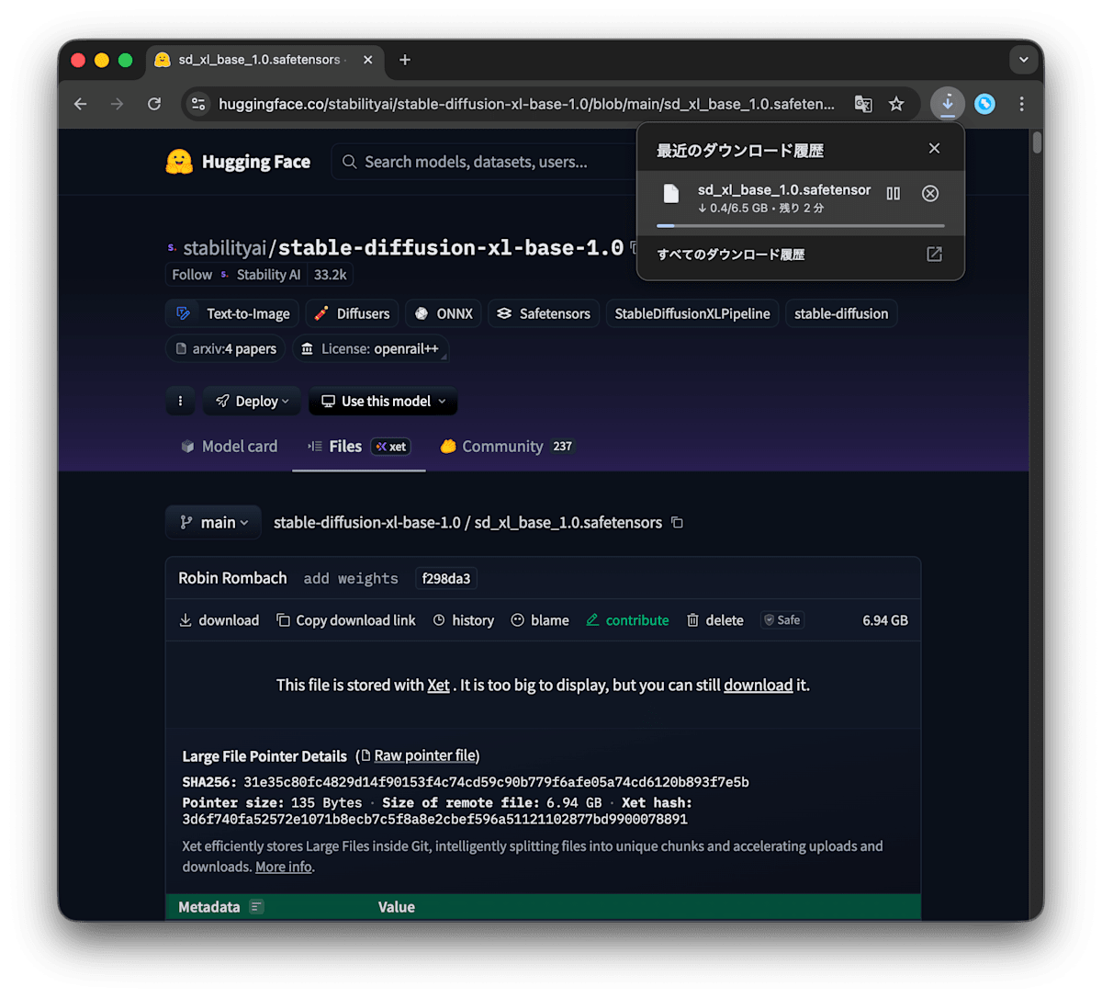
Task: Expand the Use this model dropdown
Action: (x=383, y=401)
